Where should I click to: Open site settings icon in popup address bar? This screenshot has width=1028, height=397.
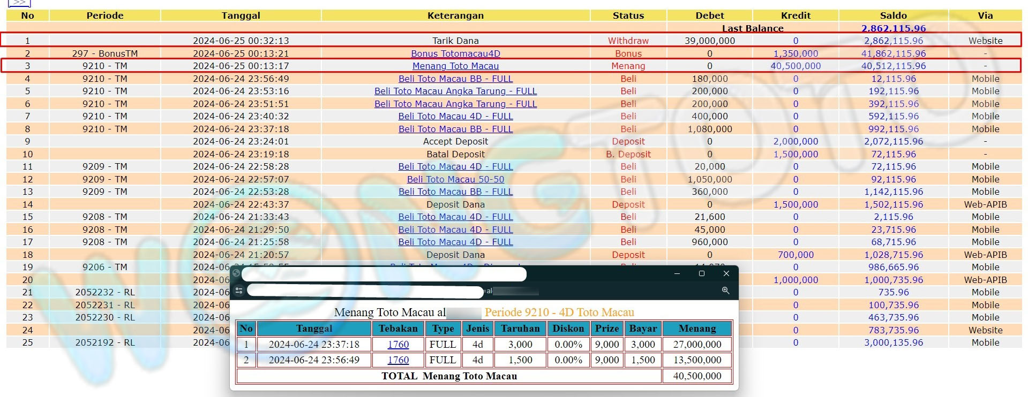click(x=239, y=291)
